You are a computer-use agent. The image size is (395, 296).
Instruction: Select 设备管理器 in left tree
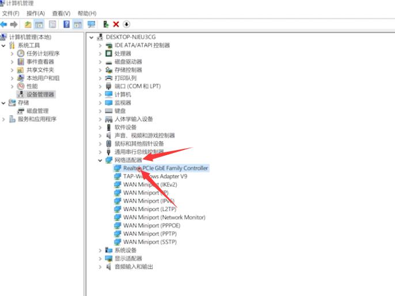coord(40,95)
